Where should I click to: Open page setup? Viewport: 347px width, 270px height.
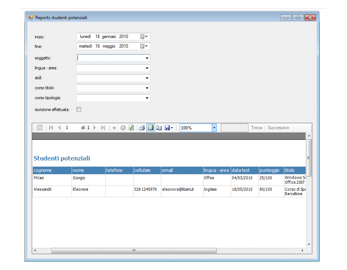click(x=159, y=128)
